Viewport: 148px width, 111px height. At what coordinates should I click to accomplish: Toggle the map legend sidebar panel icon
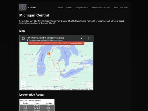tap(23, 38)
